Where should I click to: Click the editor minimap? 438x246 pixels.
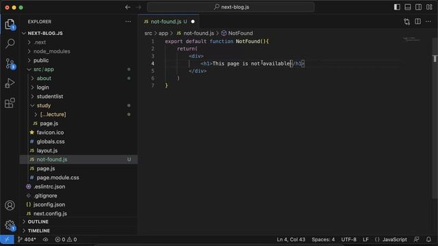(x=411, y=40)
